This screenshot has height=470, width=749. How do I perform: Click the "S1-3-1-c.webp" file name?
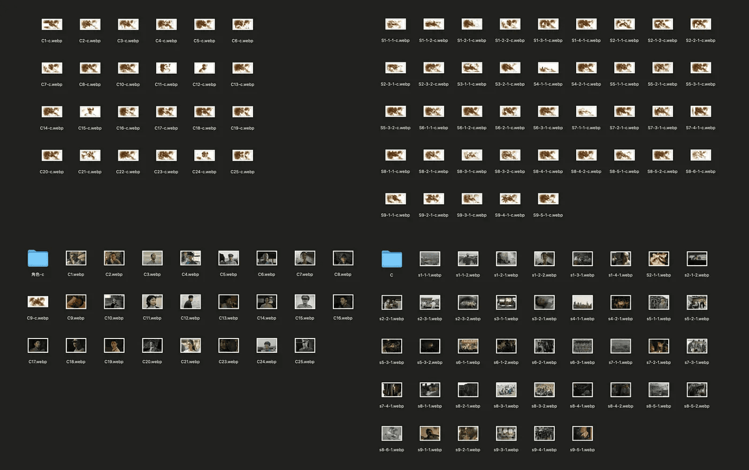click(548, 41)
